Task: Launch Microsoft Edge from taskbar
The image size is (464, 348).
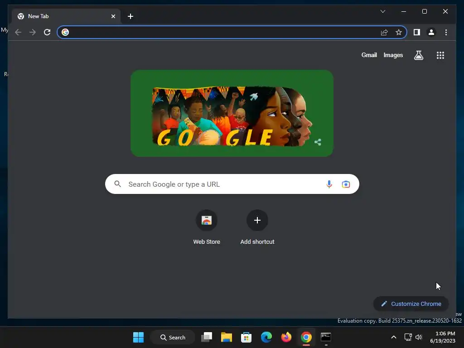Action: pyautogui.click(x=266, y=337)
